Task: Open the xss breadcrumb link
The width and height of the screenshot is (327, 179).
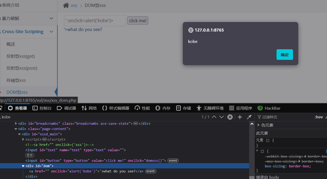Action: click(74, 5)
